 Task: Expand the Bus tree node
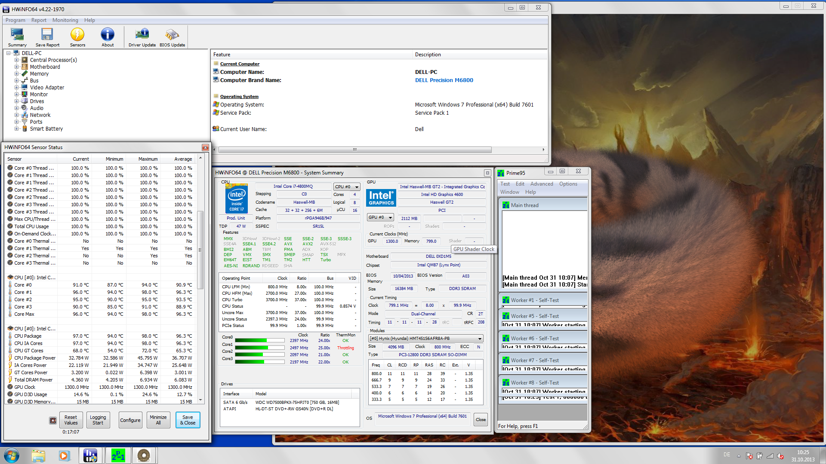click(x=17, y=81)
